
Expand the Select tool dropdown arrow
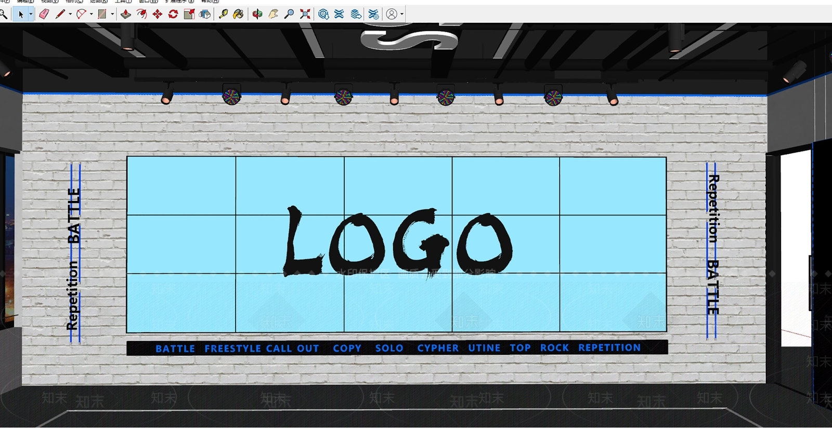click(31, 14)
